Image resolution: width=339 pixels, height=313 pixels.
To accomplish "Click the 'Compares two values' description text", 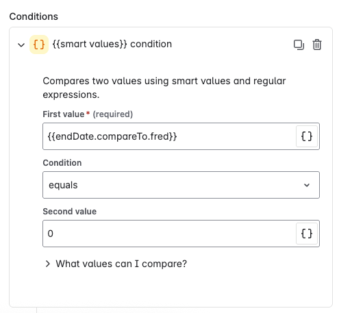I will click(x=164, y=88).
